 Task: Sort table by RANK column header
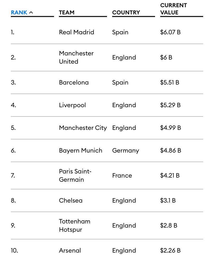[19, 13]
